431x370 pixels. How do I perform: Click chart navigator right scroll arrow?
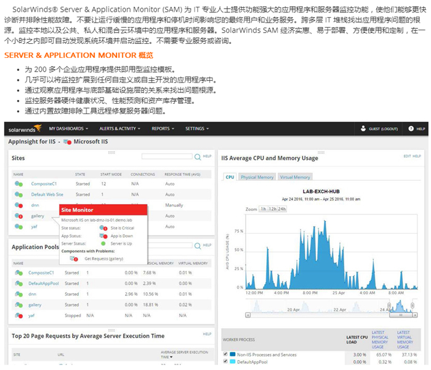click(x=415, y=315)
